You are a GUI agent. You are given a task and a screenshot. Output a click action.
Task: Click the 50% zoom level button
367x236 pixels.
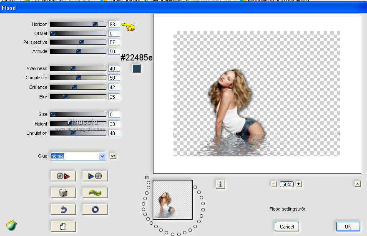coord(287,184)
